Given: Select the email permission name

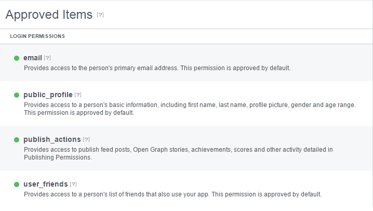Looking at the screenshot, I should [32, 58].
